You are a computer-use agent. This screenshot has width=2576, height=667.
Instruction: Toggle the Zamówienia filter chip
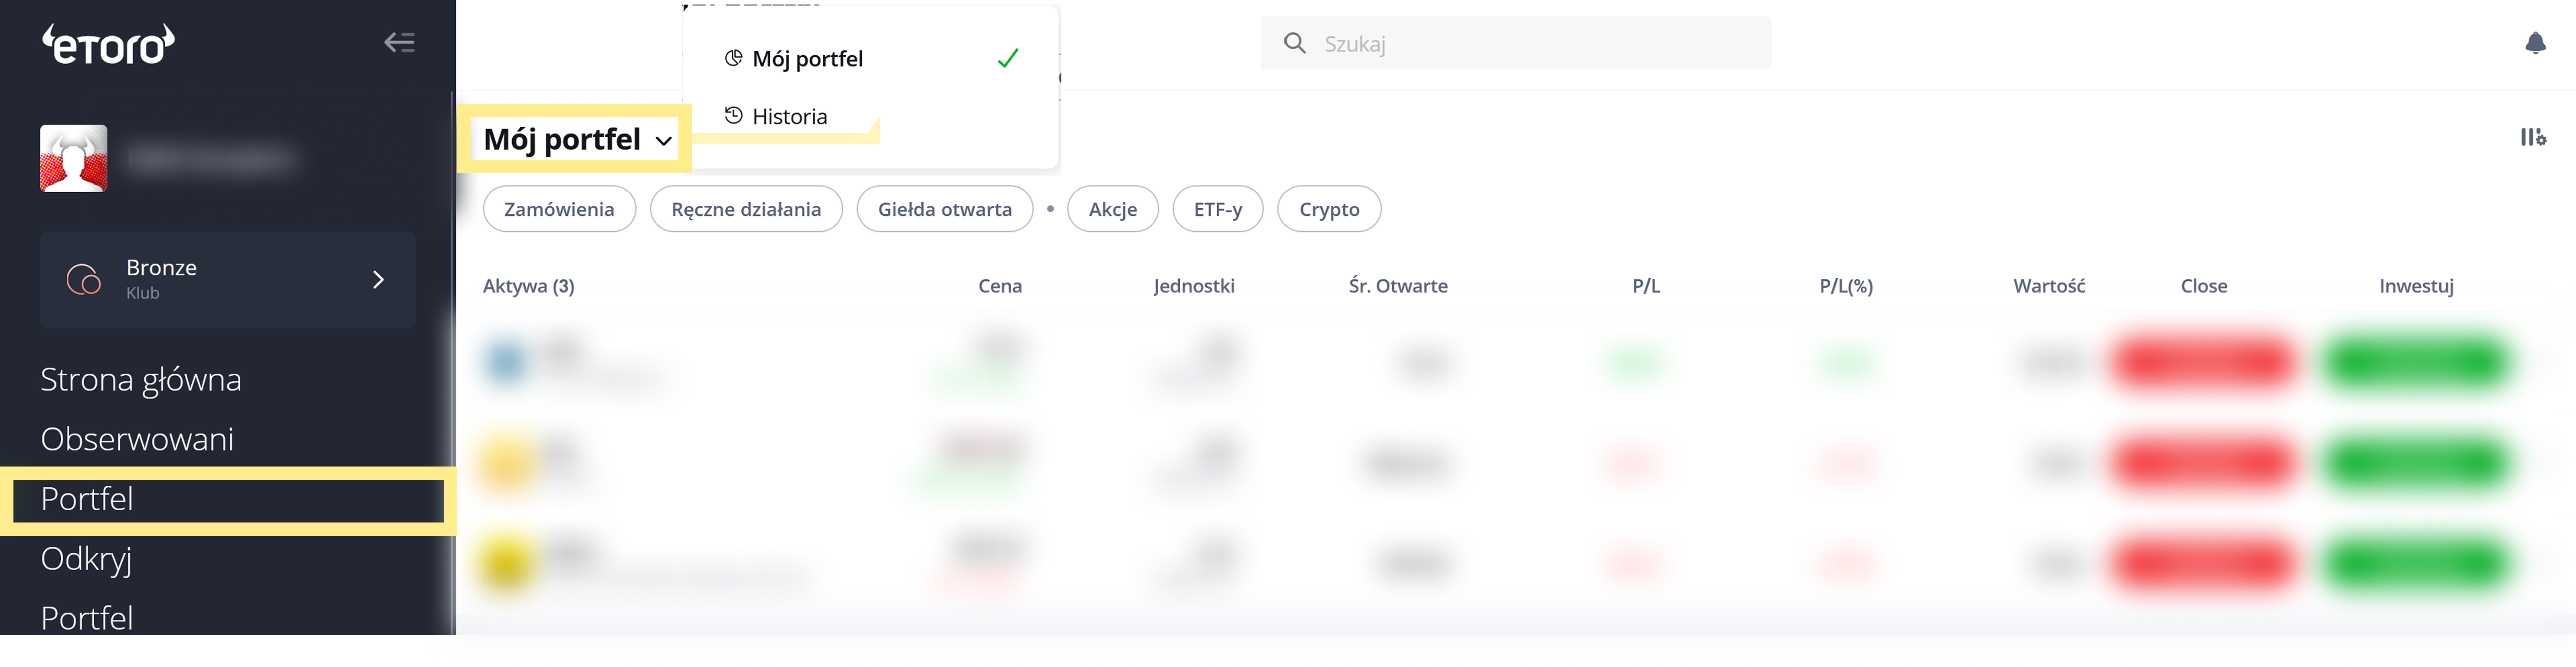tap(559, 209)
